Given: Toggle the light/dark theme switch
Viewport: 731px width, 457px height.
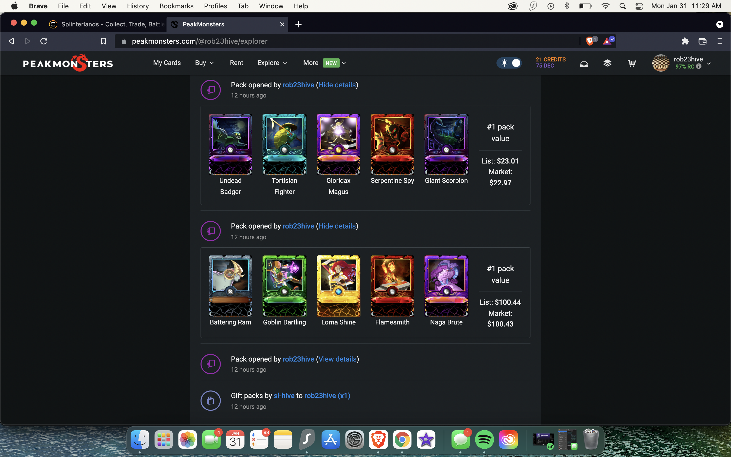Looking at the screenshot, I should point(509,63).
